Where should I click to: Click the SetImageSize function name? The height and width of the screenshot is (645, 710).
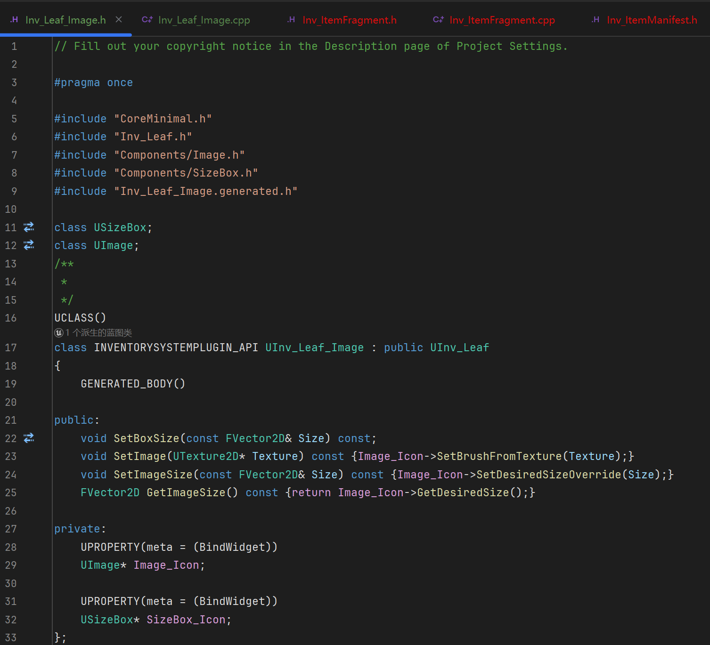click(x=153, y=475)
